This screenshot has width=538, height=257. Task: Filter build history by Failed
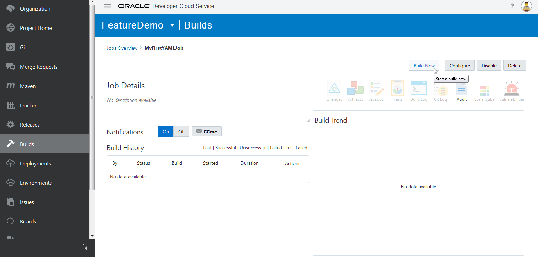coord(276,148)
